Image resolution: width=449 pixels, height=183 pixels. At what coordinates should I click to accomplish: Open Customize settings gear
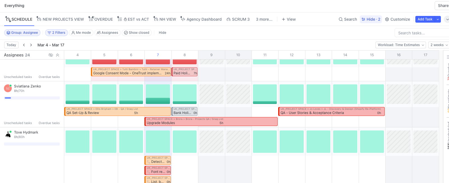[387, 19]
